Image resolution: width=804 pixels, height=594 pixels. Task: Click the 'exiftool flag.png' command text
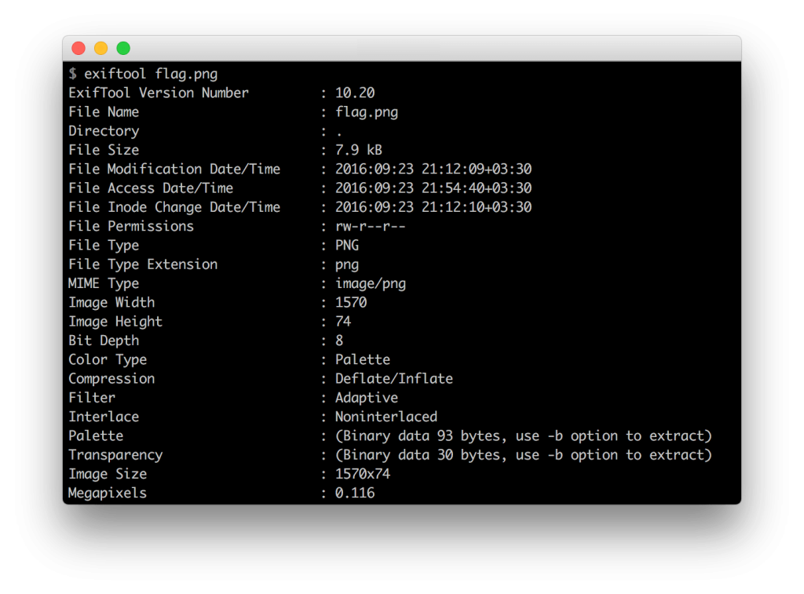pyautogui.click(x=151, y=74)
